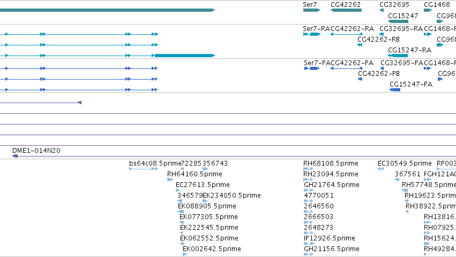Select the EK234050.5prime EST label
Viewport: 456px width, 257px height.
click(x=231, y=196)
